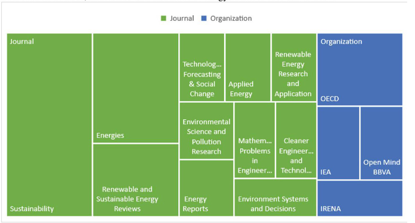Select the Applied Energy tile
415x223 pixels.
click(248, 68)
